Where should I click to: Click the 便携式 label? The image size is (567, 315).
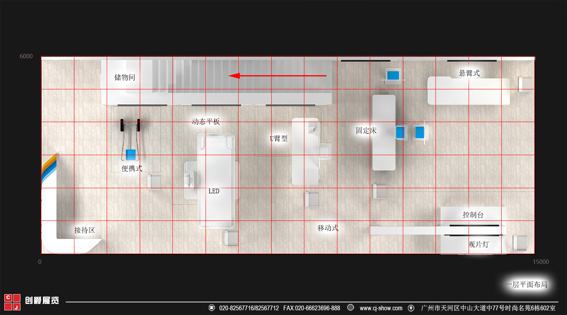point(132,169)
